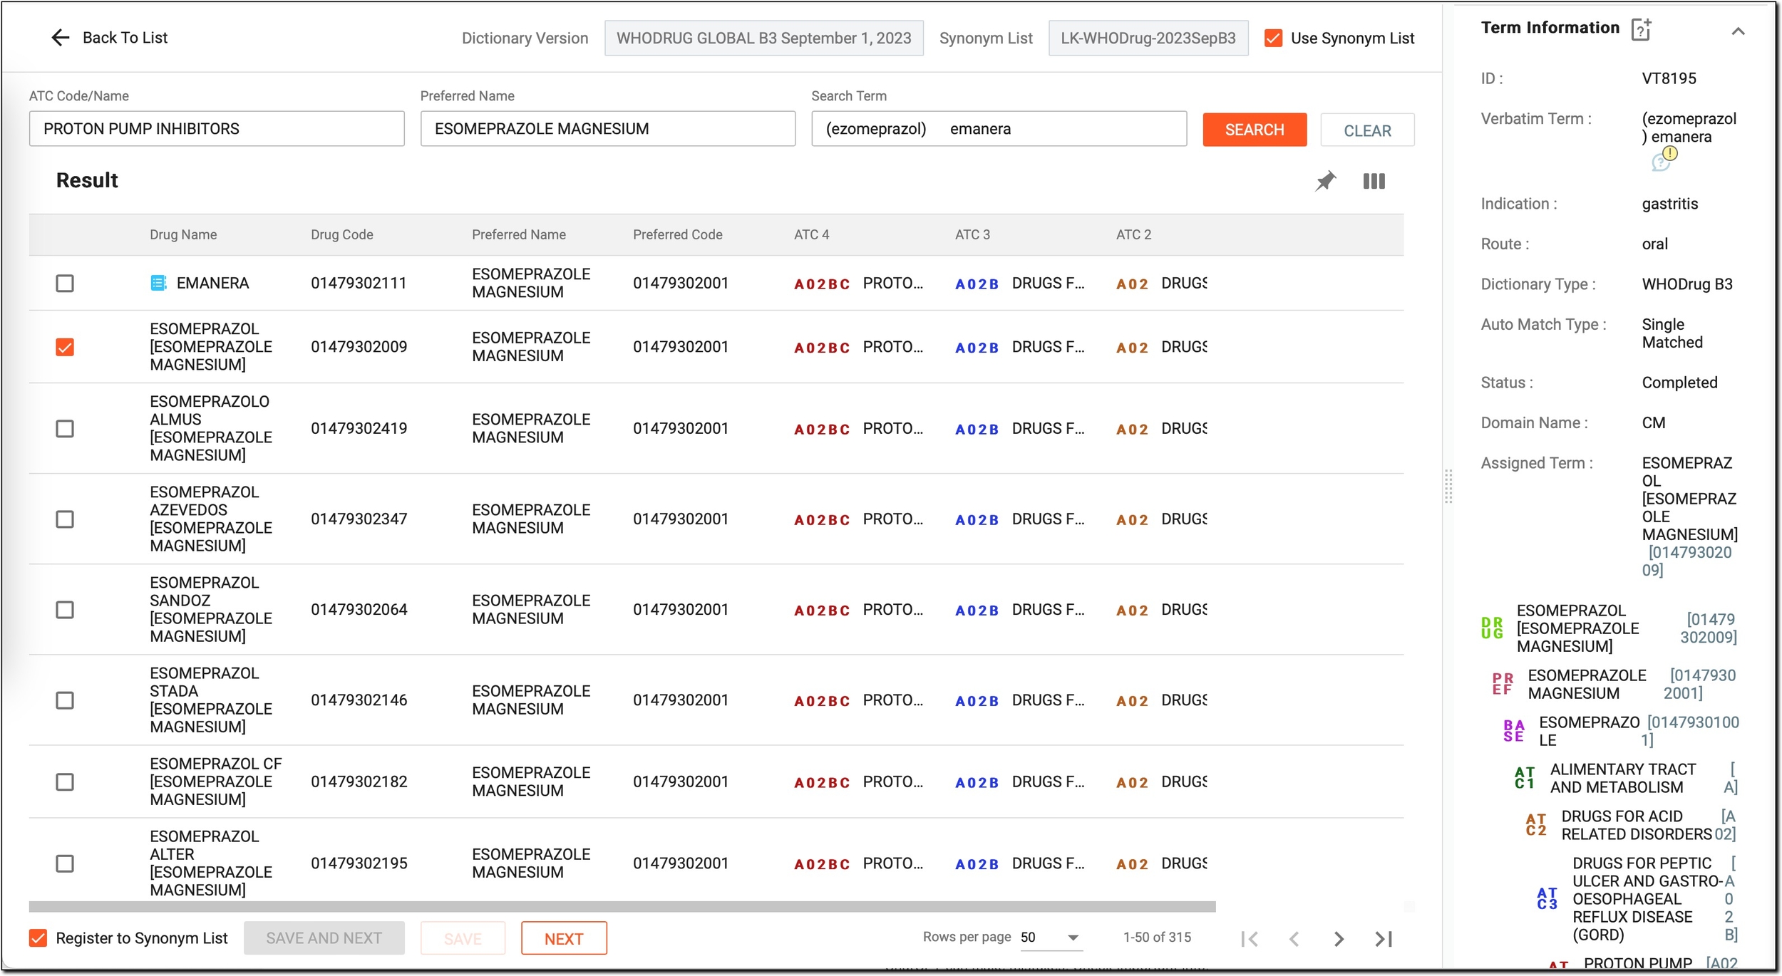The height and width of the screenshot is (976, 1782).
Task: Select the ESOMEPRAZOL SANDOZ row checkbox
Action: 65,610
